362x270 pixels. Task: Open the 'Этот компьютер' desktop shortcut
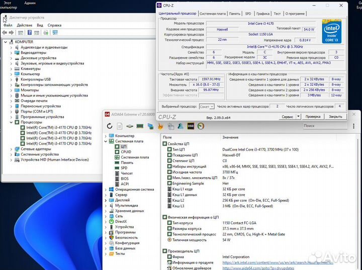(x=8, y=5)
